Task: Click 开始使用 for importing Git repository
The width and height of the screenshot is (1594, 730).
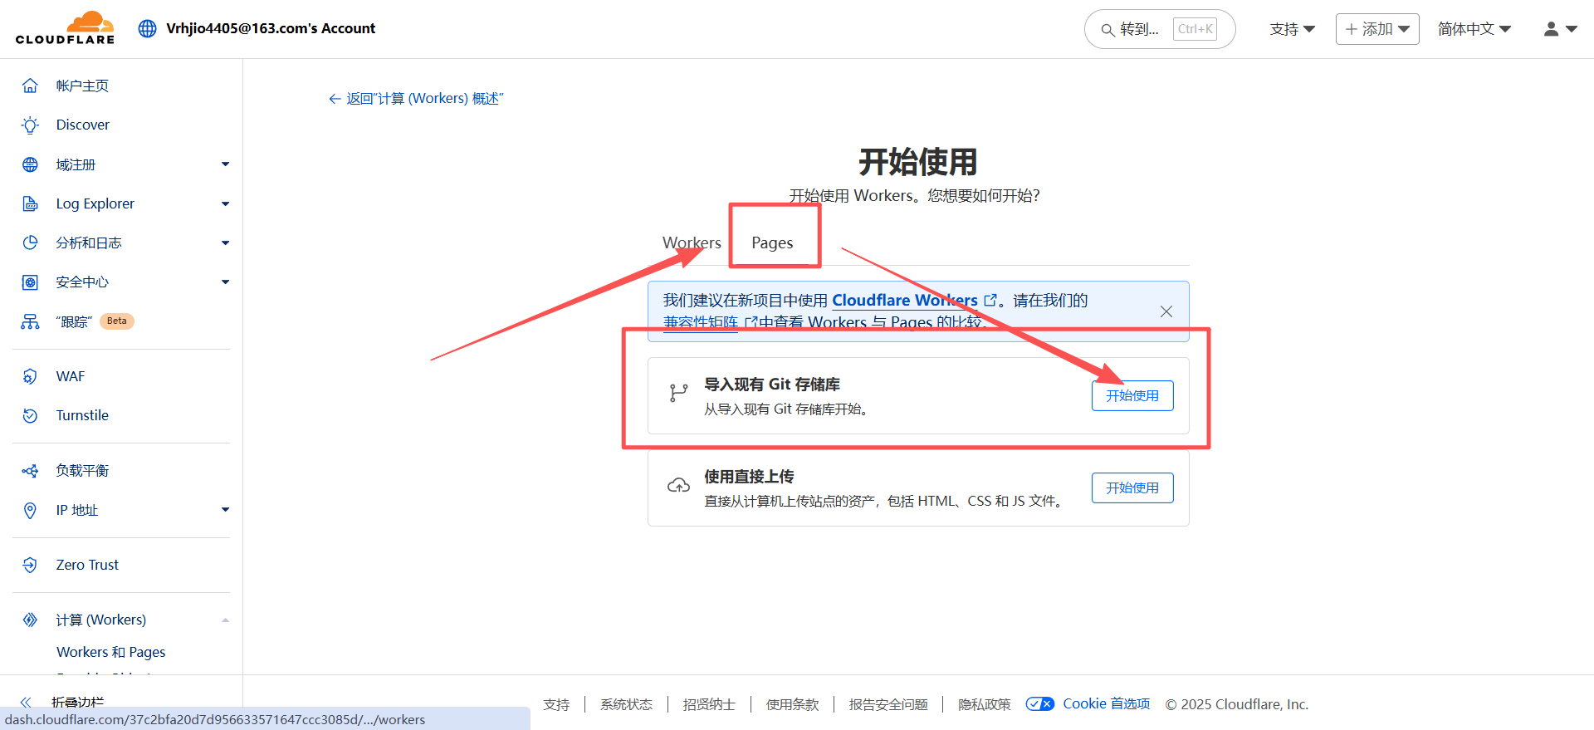Action: point(1132,396)
